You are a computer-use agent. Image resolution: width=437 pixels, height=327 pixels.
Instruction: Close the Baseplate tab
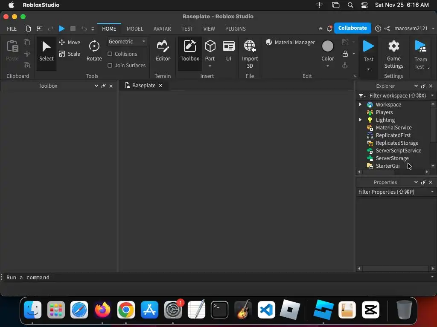point(160,86)
